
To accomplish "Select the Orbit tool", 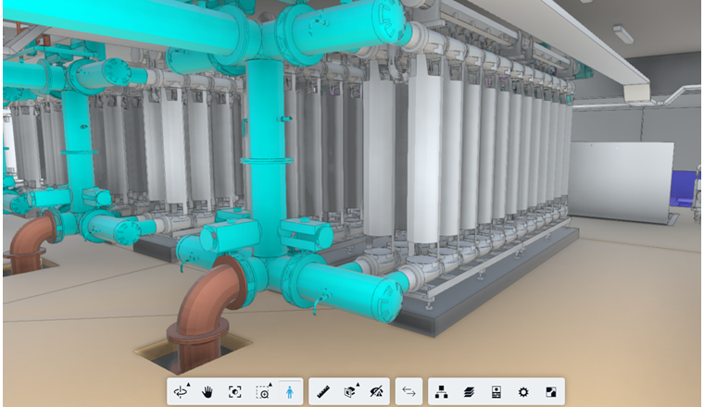I will click(181, 392).
